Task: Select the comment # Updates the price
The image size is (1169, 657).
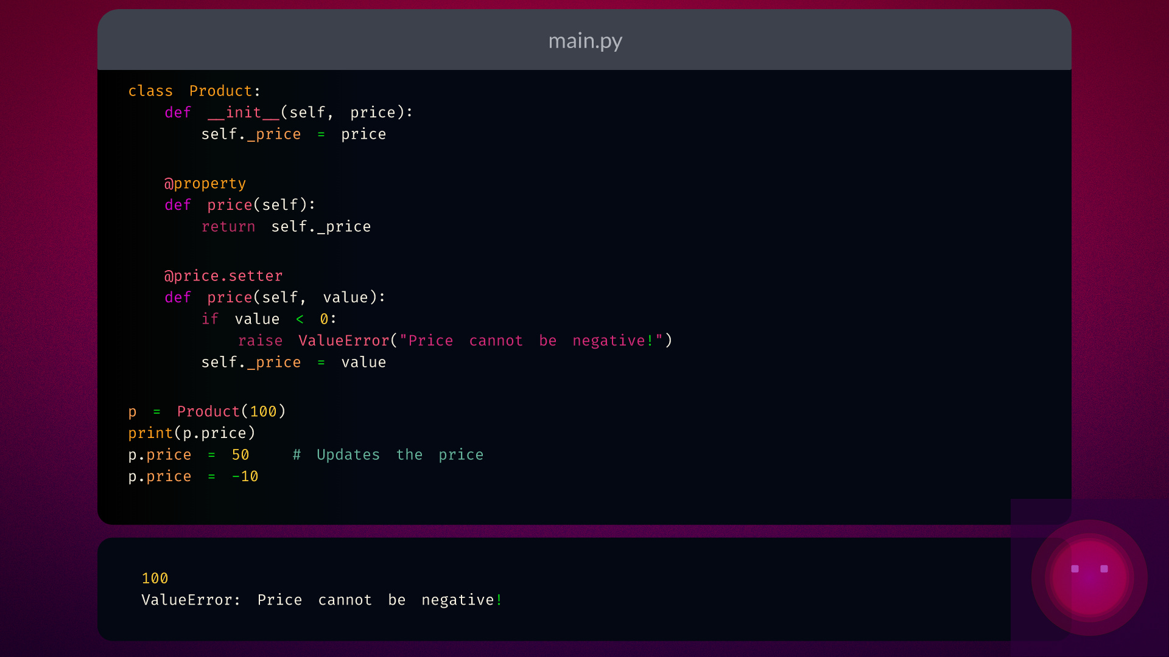Action: pyautogui.click(x=388, y=454)
